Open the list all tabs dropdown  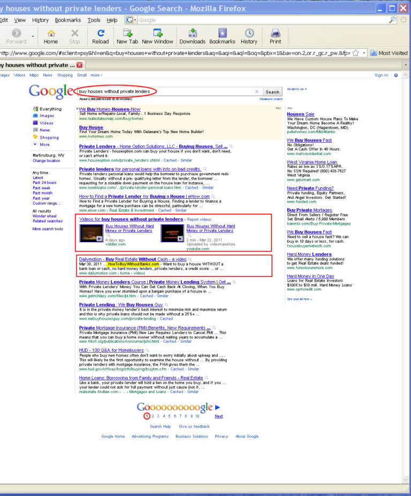[x=406, y=65]
